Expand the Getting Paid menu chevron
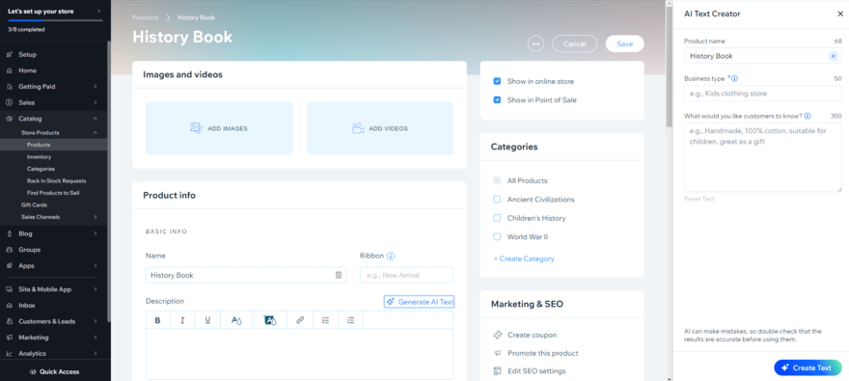Viewport: 849px width, 381px height. coord(96,87)
